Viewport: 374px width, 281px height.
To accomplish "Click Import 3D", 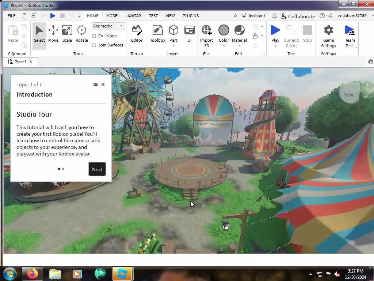I will point(206,36).
